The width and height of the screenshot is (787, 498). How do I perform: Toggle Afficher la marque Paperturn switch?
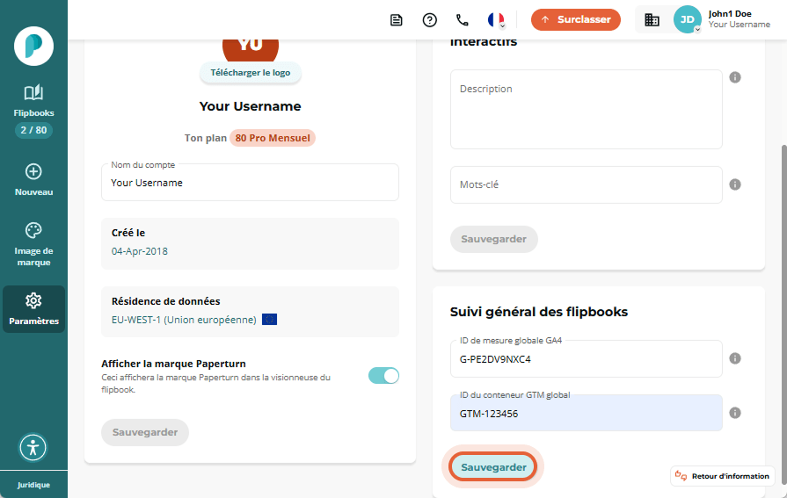point(383,376)
